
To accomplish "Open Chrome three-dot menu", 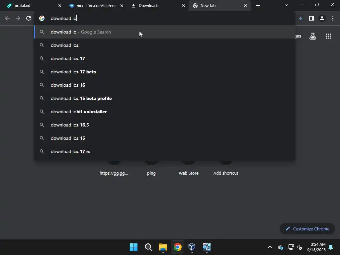I will coord(333,19).
